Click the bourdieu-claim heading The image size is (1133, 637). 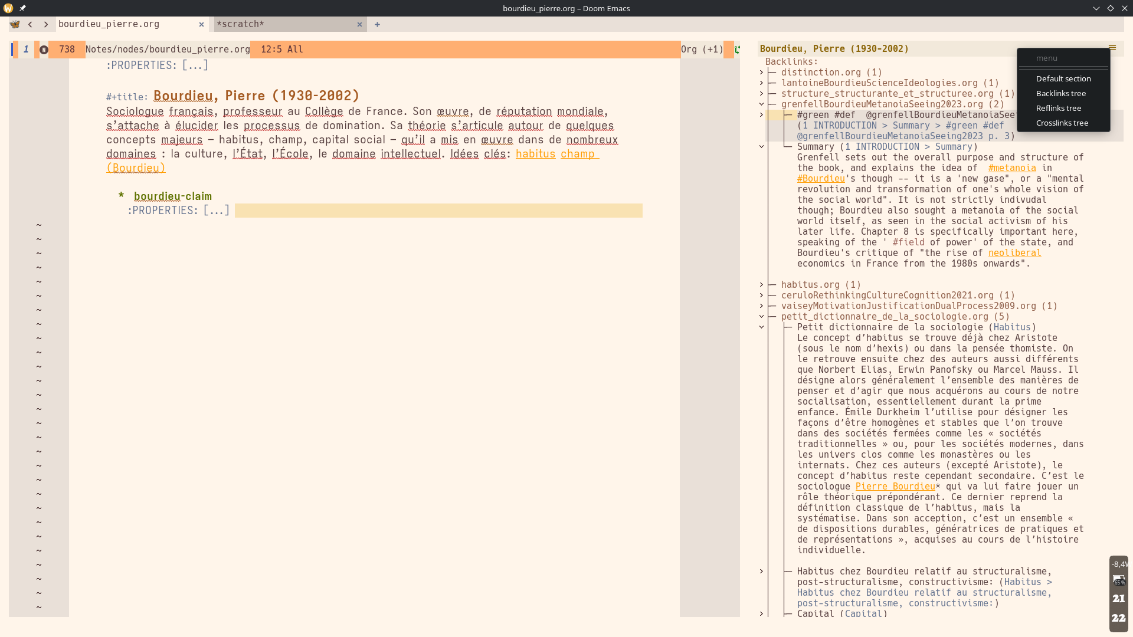coord(172,196)
